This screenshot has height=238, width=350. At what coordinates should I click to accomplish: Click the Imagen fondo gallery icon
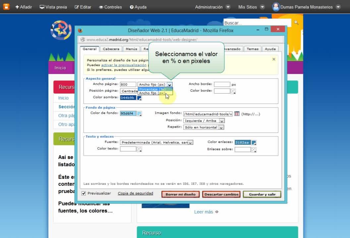(x=237, y=114)
